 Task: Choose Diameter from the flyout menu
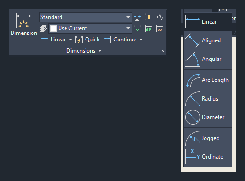point(208,117)
